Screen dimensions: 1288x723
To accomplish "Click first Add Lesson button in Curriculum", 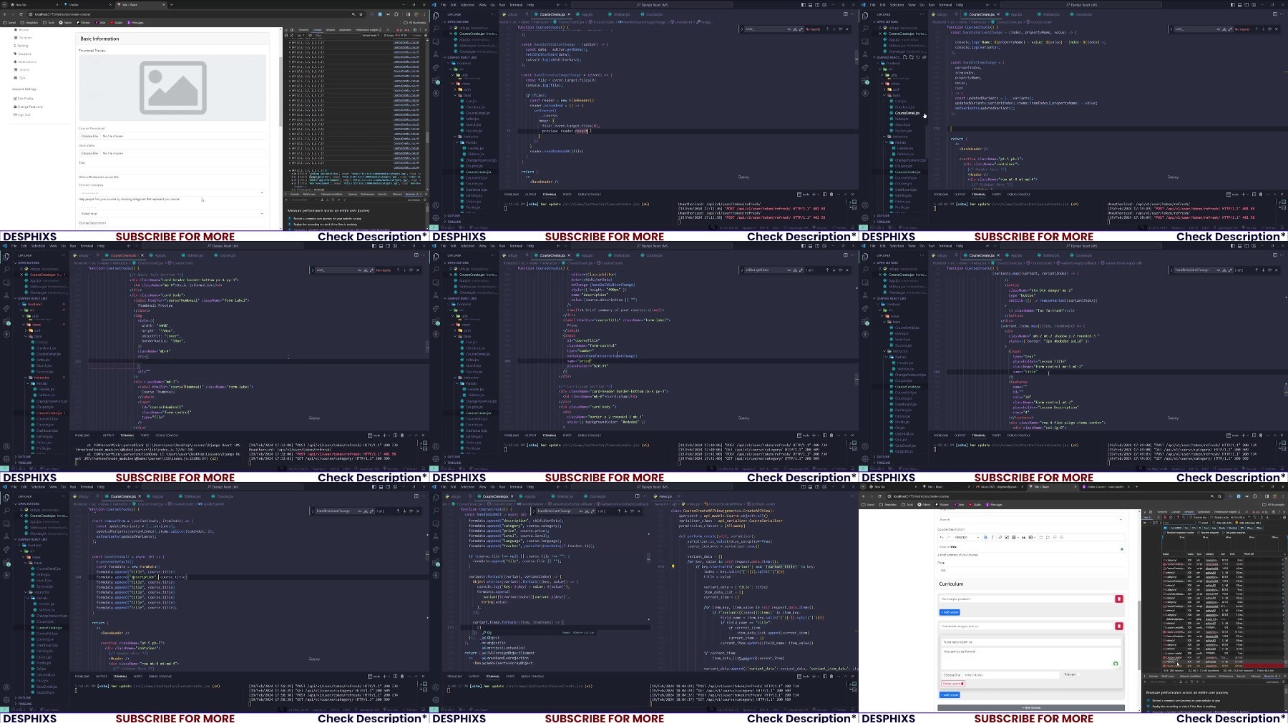I will point(950,612).
